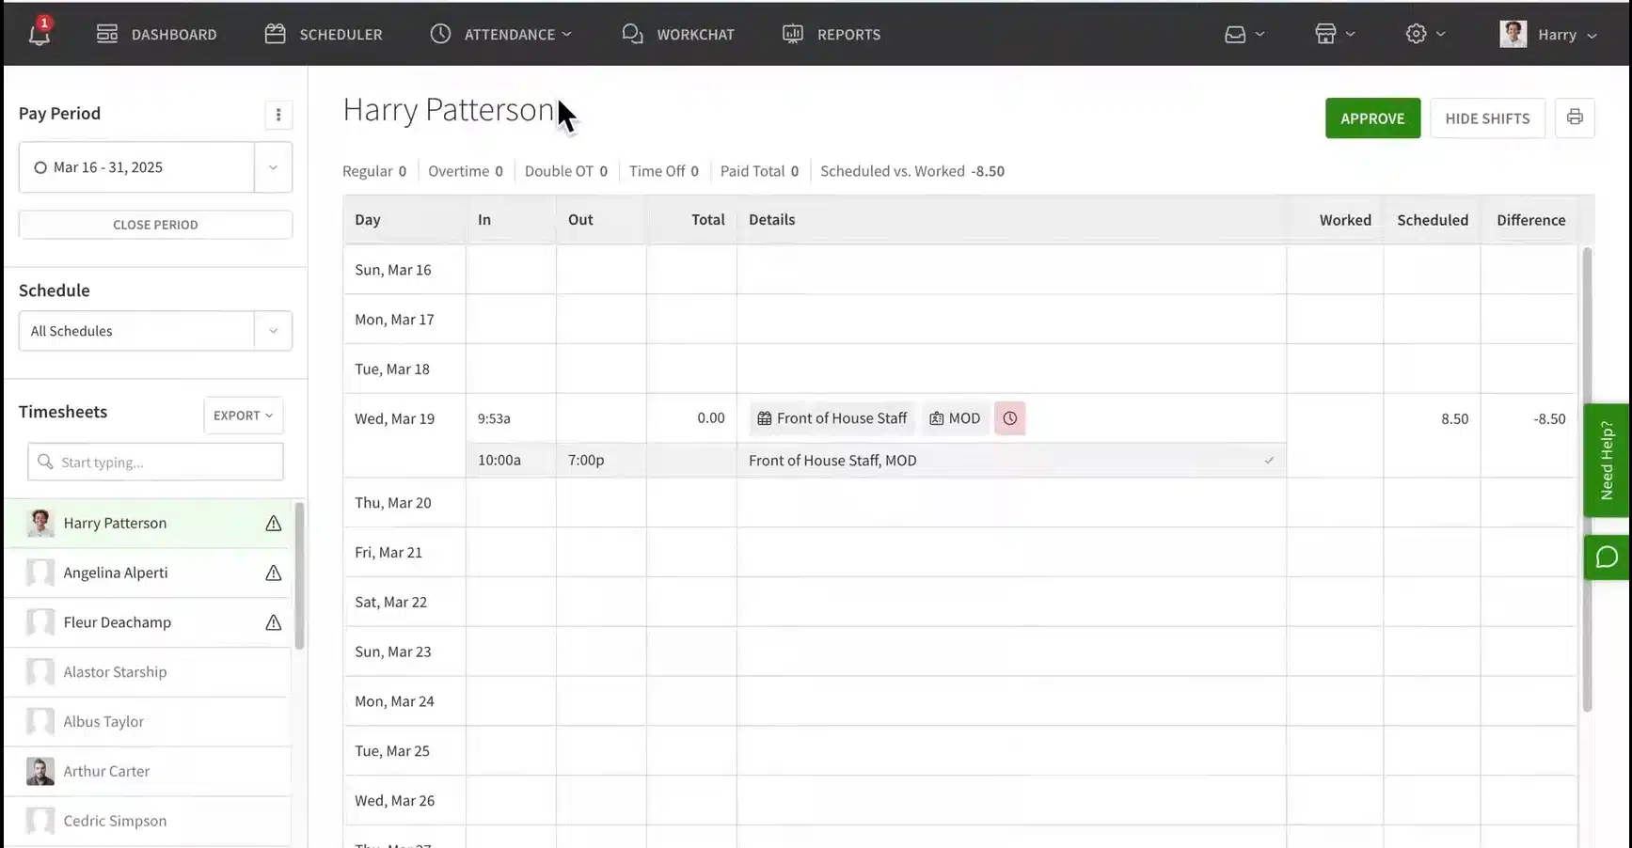Screen dimensions: 1632x848
Task: Click the timesheet table vertical scrollbar
Action: pyautogui.click(x=1586, y=479)
